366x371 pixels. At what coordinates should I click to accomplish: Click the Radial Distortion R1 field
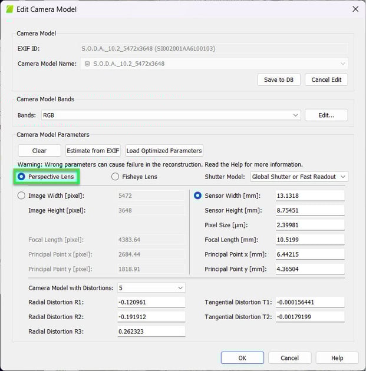(x=151, y=302)
